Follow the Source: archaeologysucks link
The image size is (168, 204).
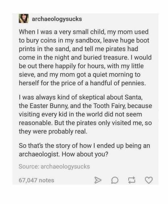point(54,166)
